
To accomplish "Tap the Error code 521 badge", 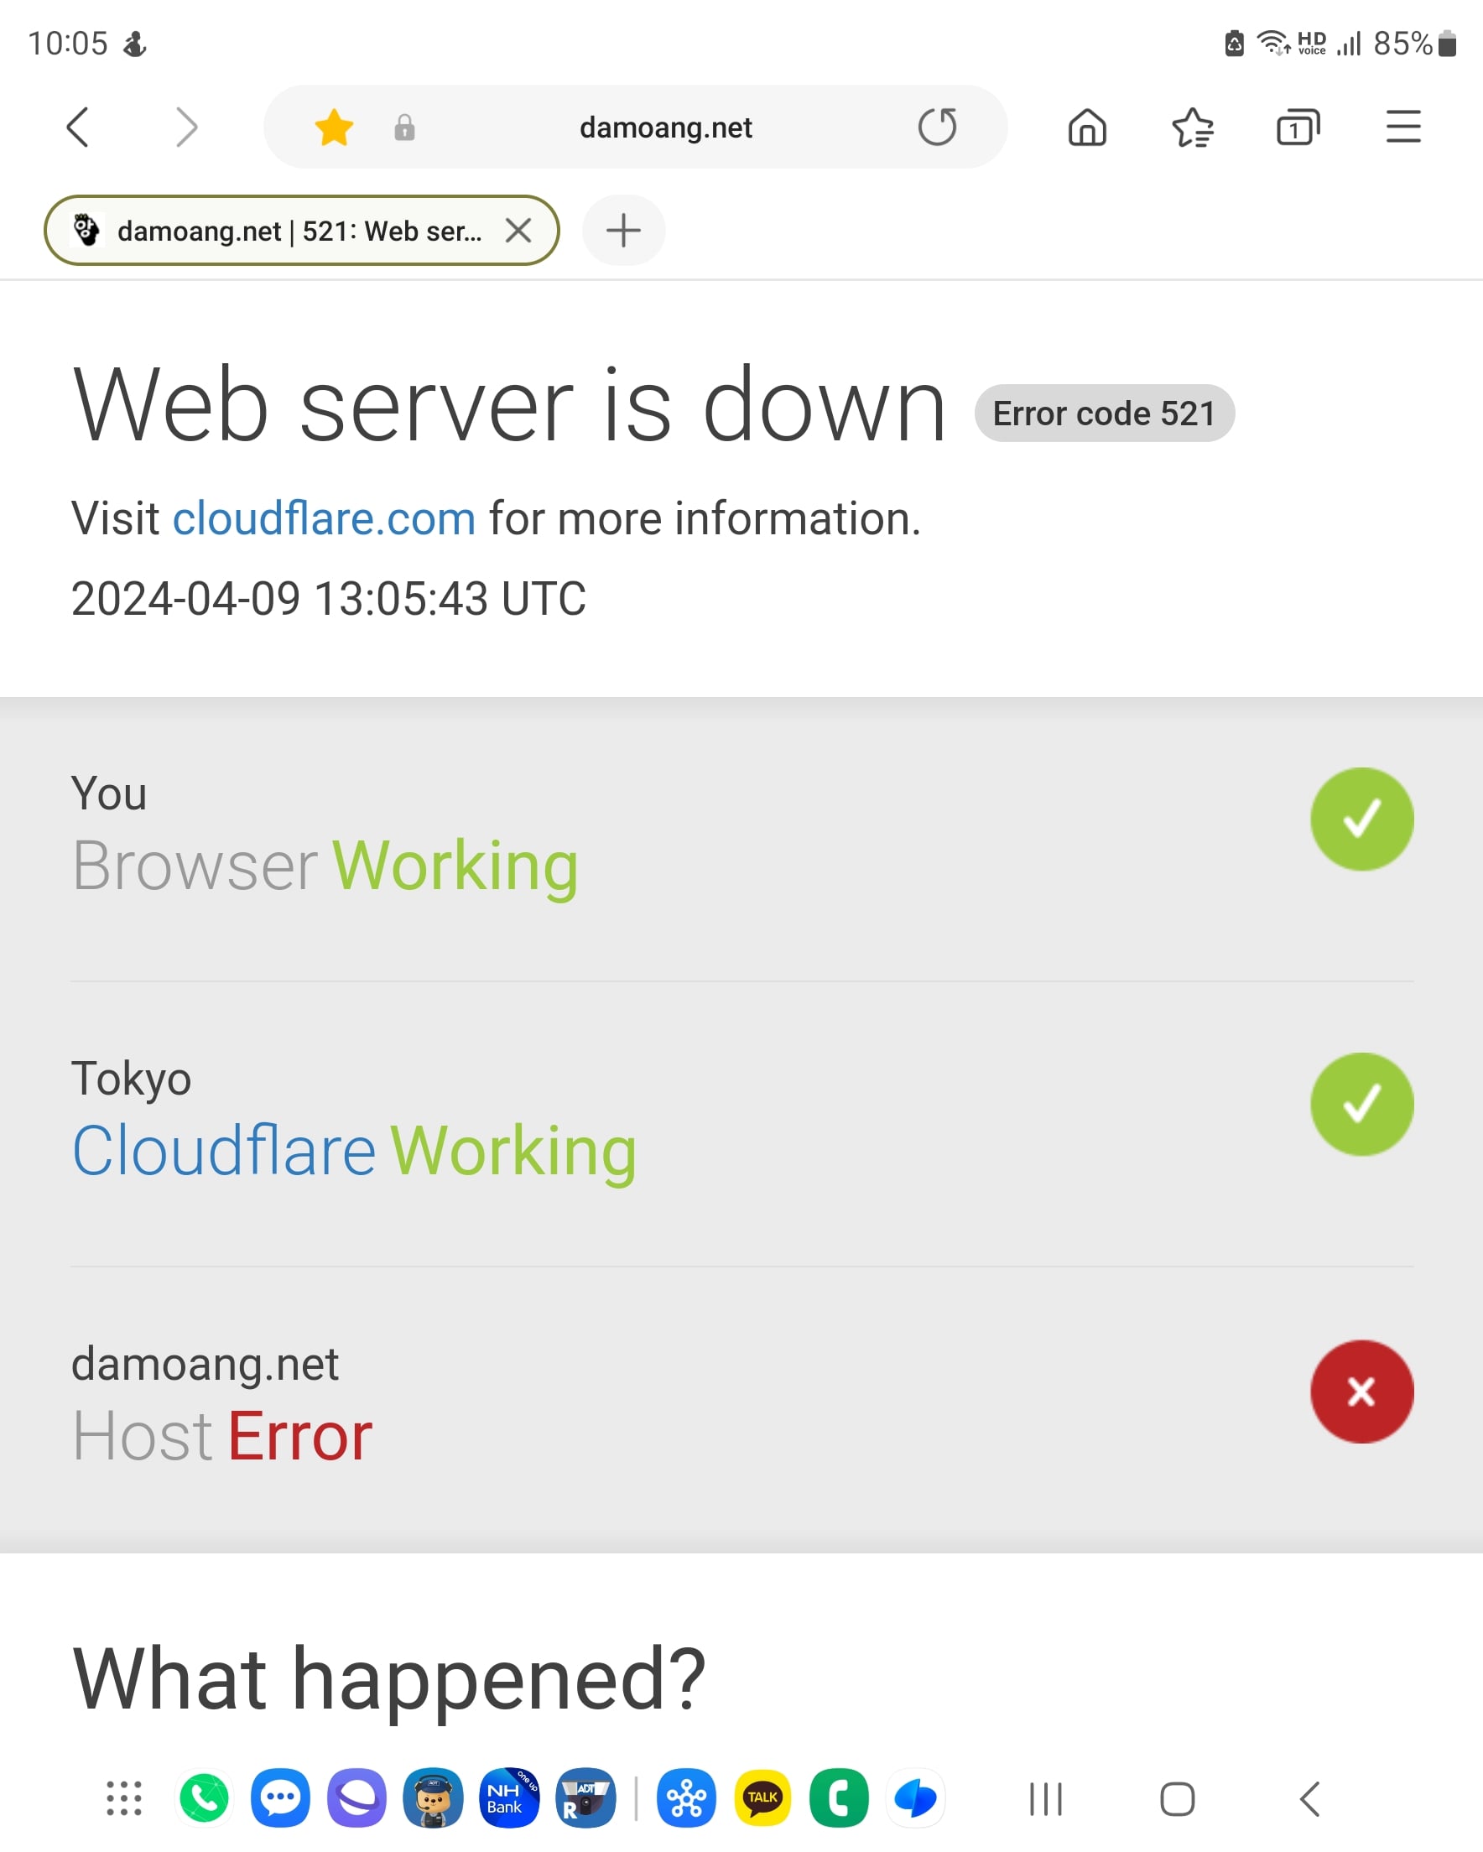I will (x=1104, y=414).
